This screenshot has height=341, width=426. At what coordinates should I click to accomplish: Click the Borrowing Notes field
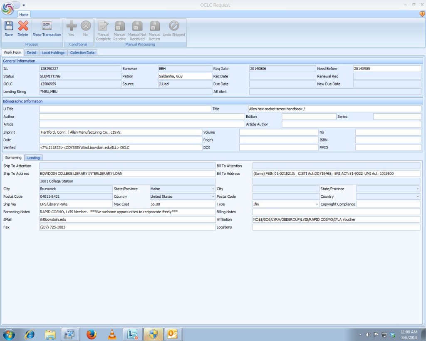tap(127, 212)
